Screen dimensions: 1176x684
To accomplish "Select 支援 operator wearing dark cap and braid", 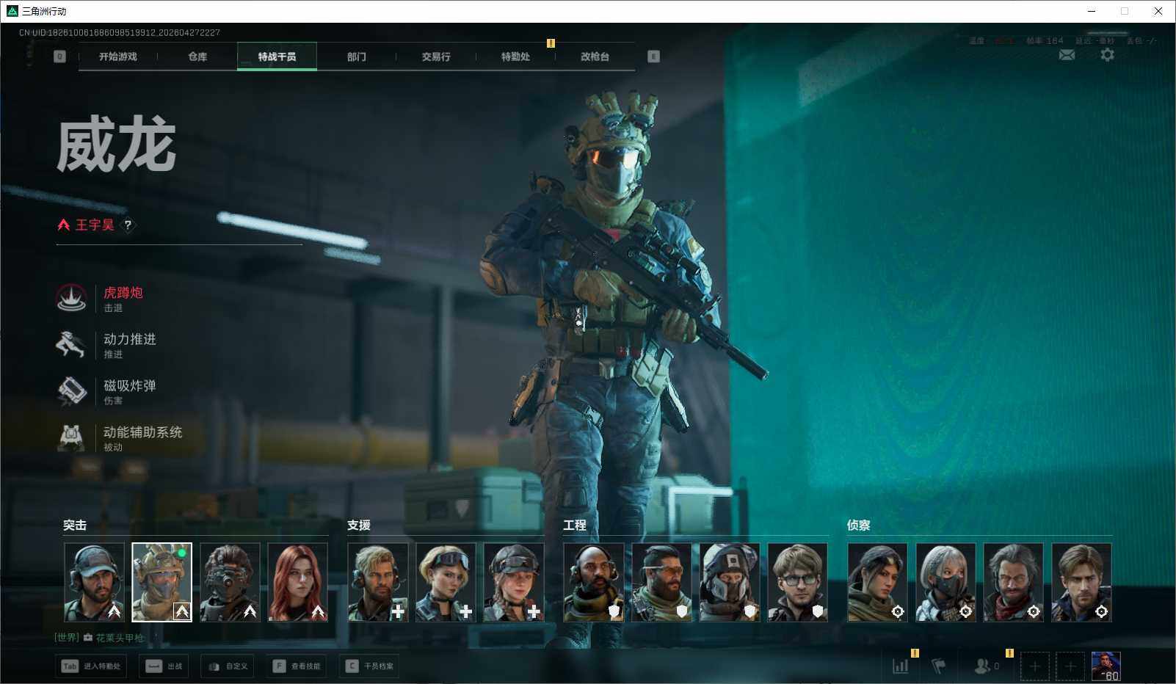I will tap(514, 582).
